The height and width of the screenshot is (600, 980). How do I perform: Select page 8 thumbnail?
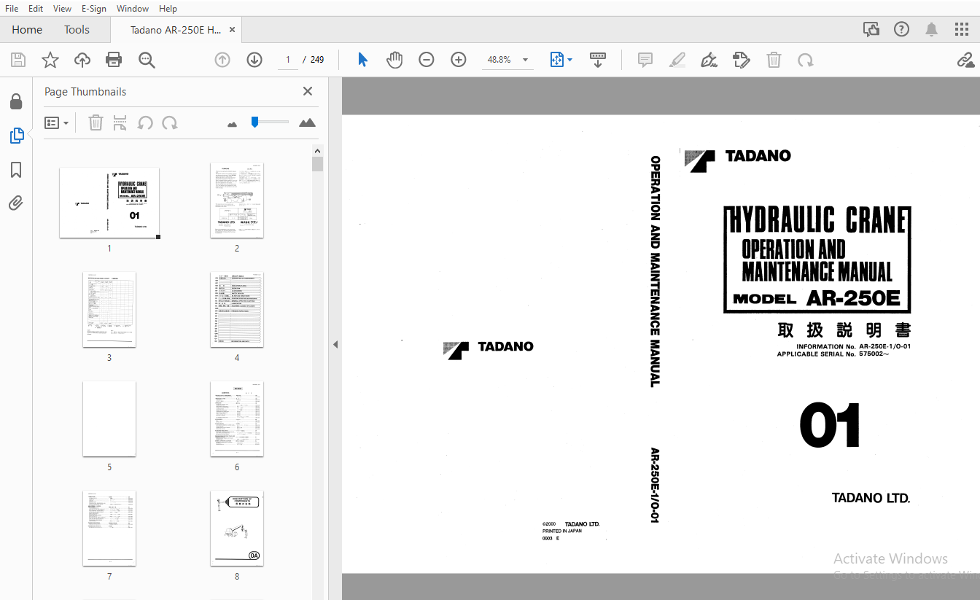pos(237,528)
